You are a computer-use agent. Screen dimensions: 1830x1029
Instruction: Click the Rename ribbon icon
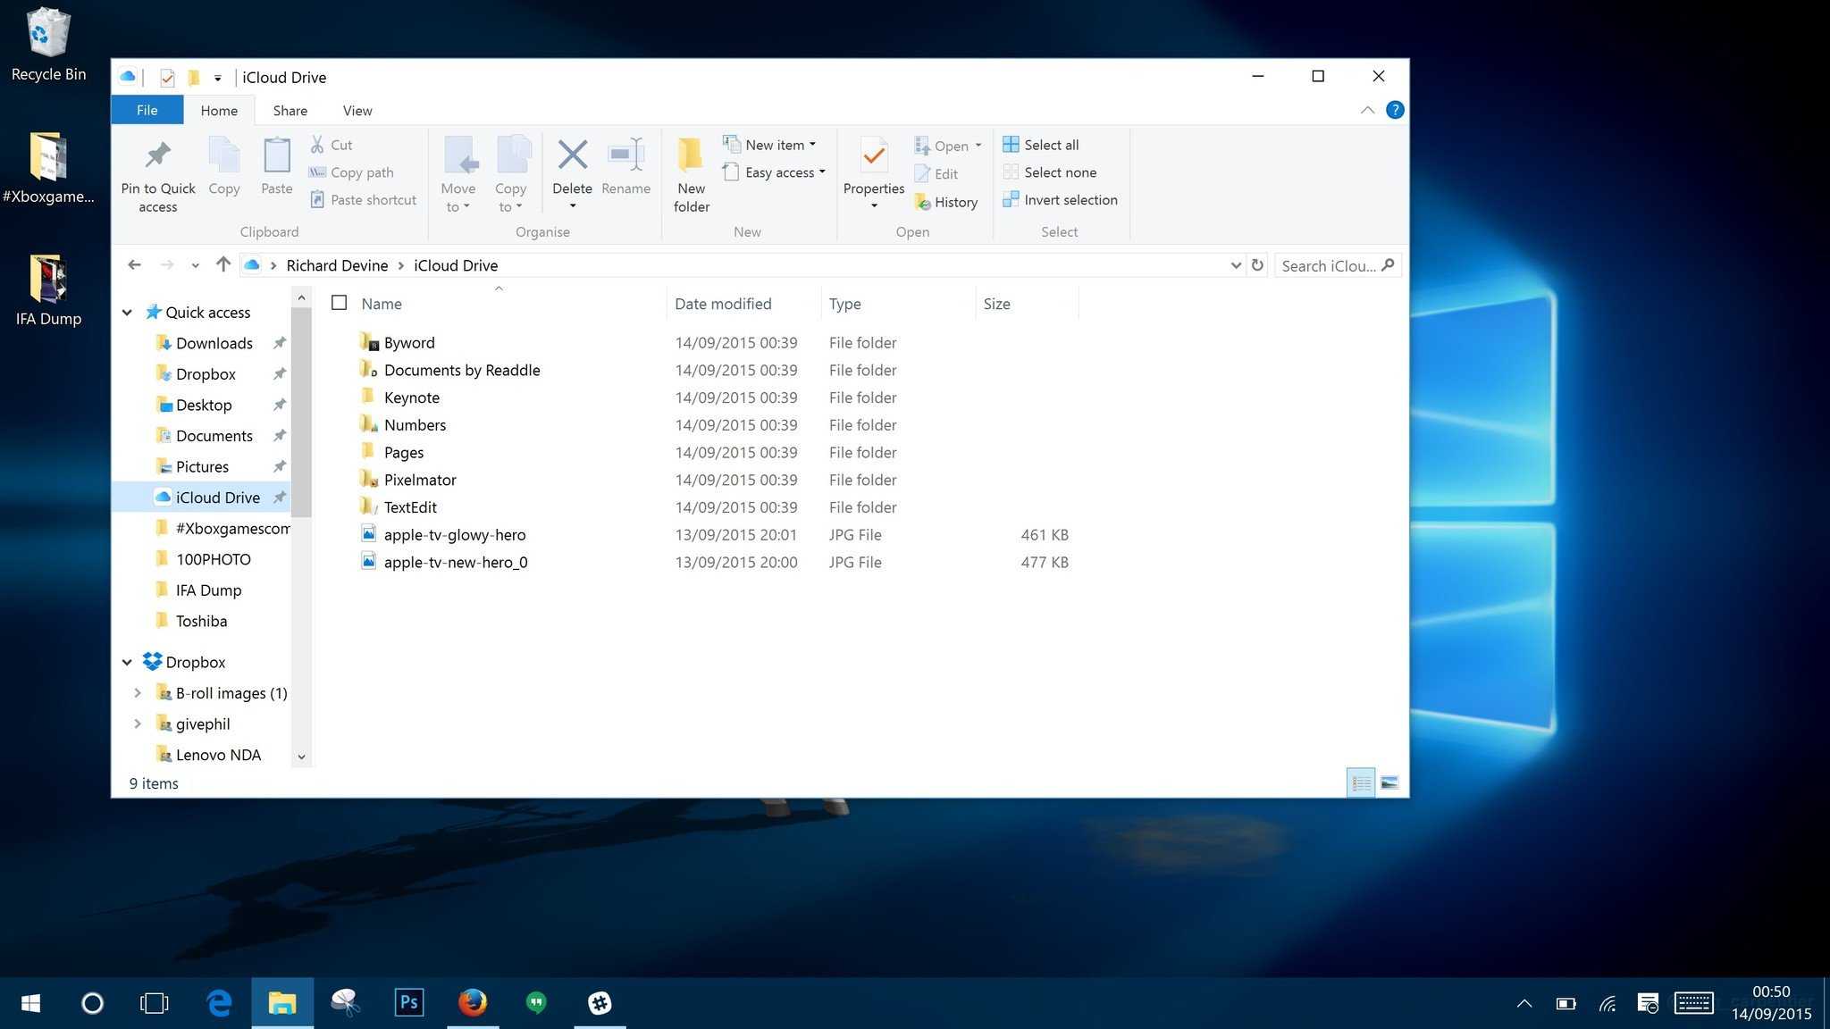[625, 155]
